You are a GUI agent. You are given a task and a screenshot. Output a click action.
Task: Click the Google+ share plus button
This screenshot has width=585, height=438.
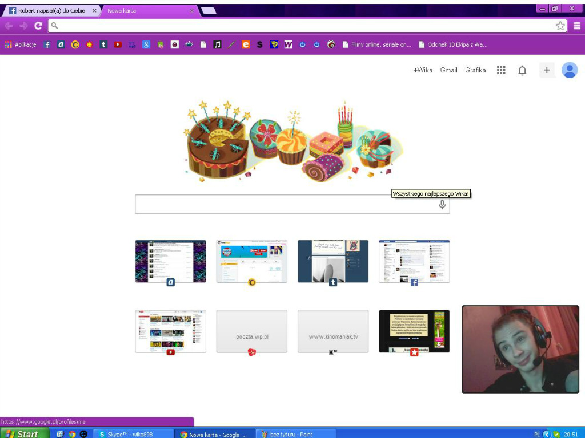[547, 70]
